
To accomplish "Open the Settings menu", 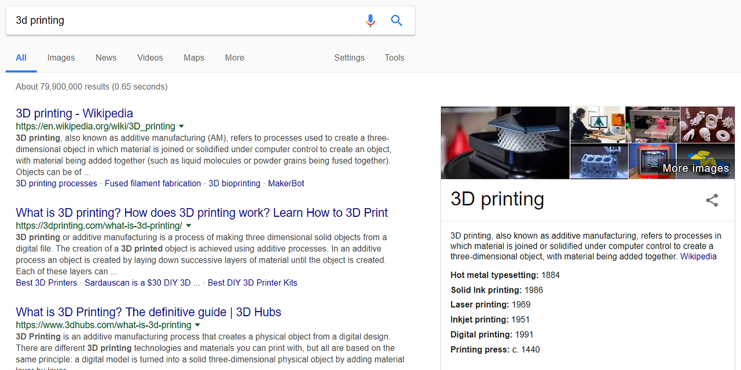I will pos(349,58).
